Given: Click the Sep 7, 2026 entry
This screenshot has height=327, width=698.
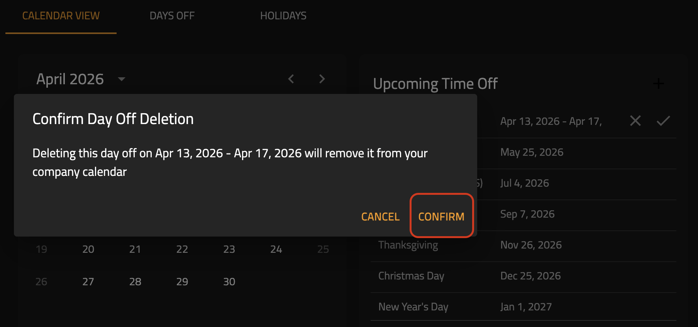Looking at the screenshot, I should coord(527,214).
